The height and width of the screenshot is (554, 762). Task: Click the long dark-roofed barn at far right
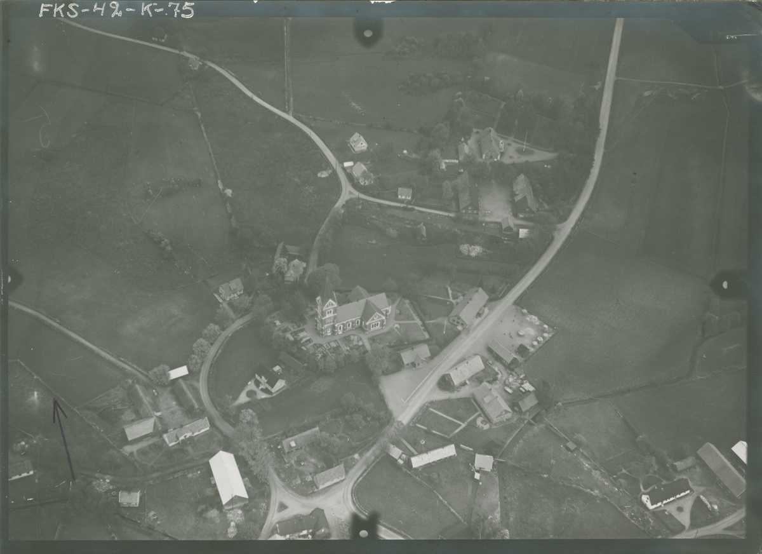pyautogui.click(x=721, y=469)
